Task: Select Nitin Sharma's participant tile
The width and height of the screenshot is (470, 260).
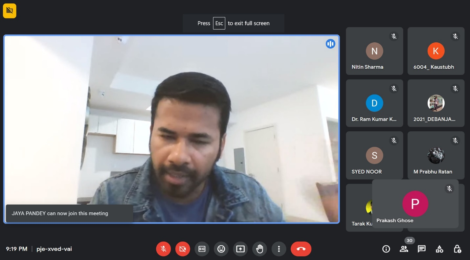Action: click(374, 51)
